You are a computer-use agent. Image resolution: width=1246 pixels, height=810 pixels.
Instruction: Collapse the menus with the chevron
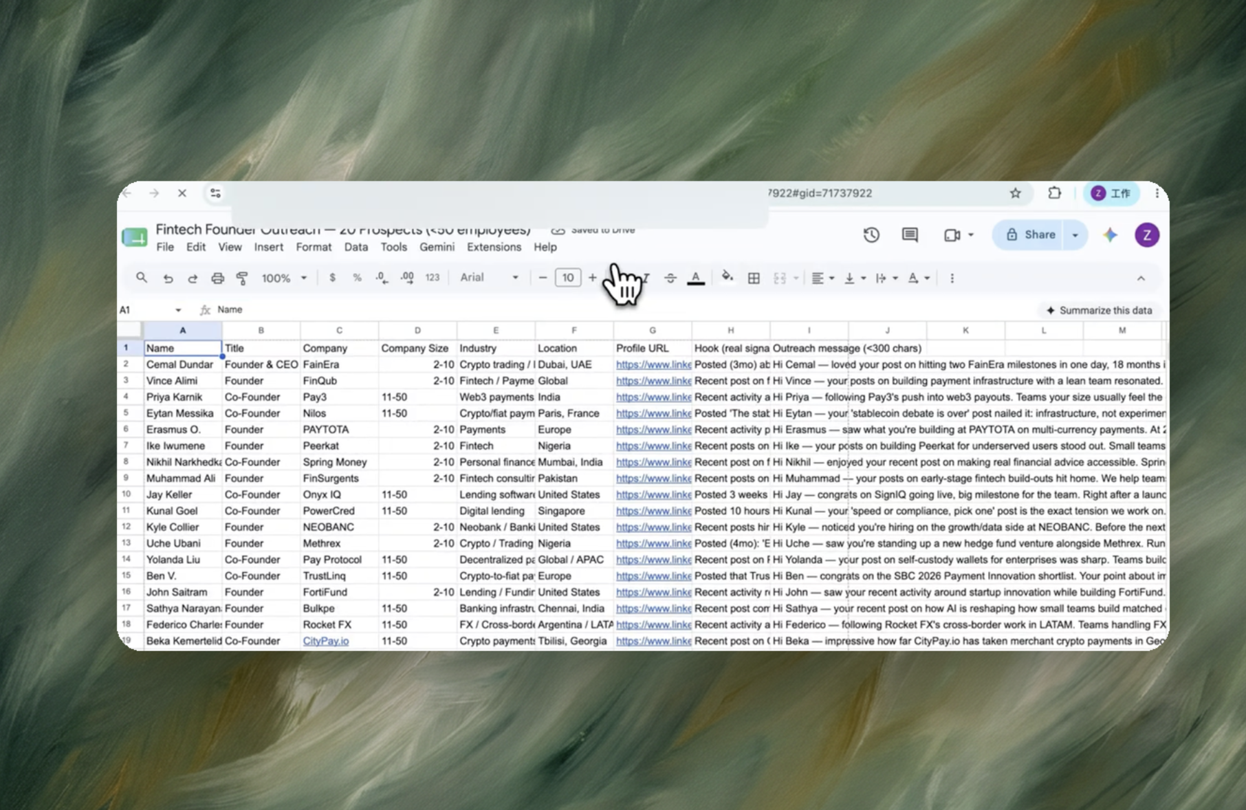pos(1141,278)
